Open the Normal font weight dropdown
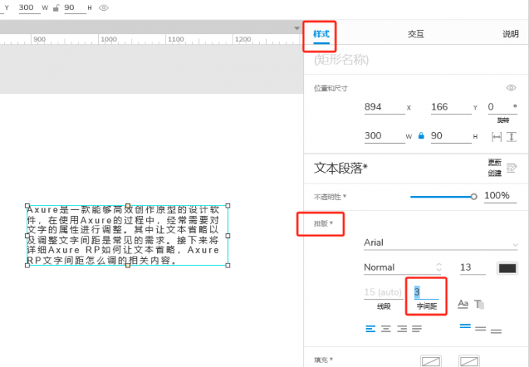Image resolution: width=529 pixels, height=367 pixels. click(402, 267)
